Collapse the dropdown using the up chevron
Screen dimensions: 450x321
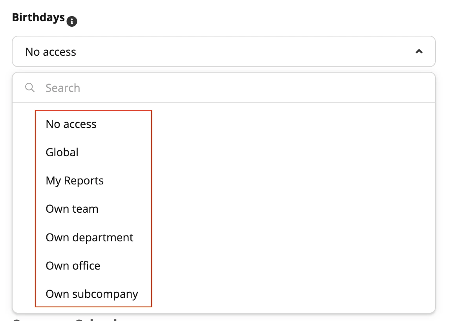click(419, 52)
